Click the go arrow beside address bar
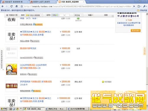This screenshot has width=148, height=111. pos(134,7)
